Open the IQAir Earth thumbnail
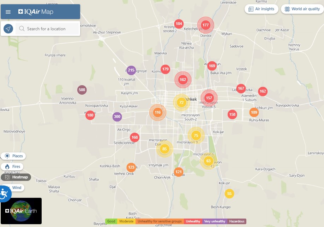 [21, 211]
